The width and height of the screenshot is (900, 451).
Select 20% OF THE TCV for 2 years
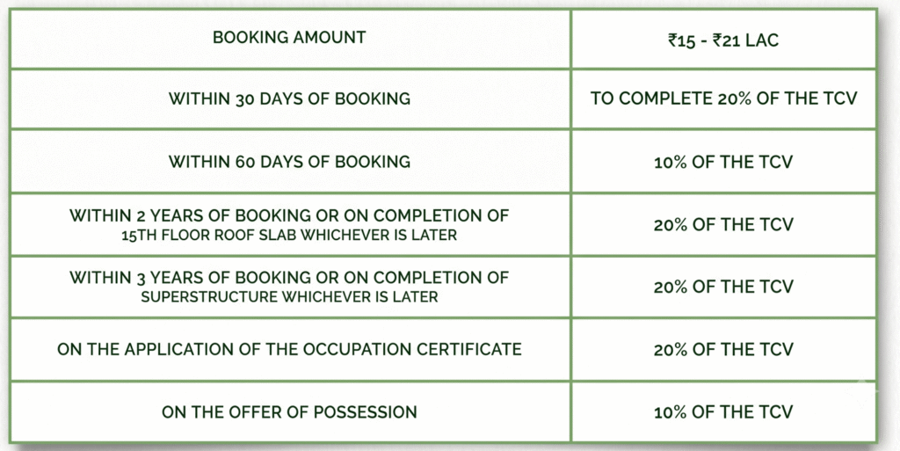point(723,224)
